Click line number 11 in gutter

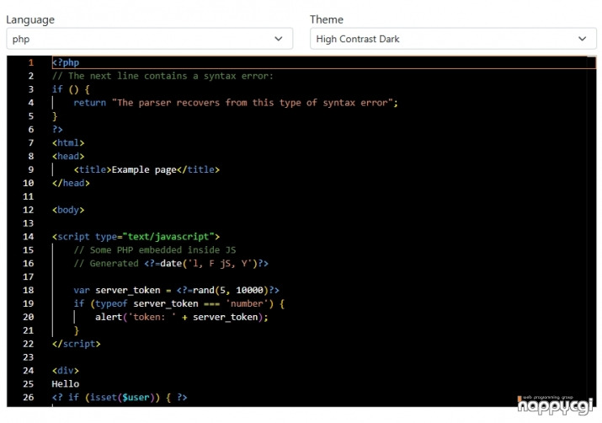click(x=28, y=196)
